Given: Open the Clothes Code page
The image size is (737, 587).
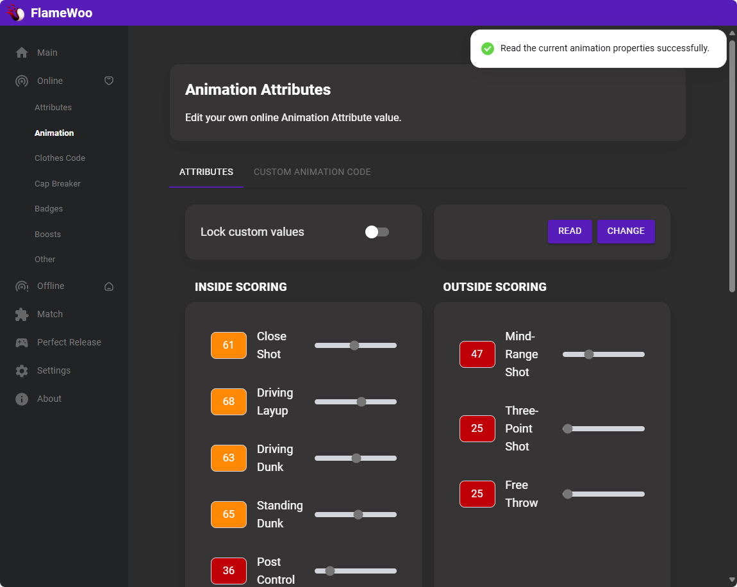Looking at the screenshot, I should coord(60,158).
